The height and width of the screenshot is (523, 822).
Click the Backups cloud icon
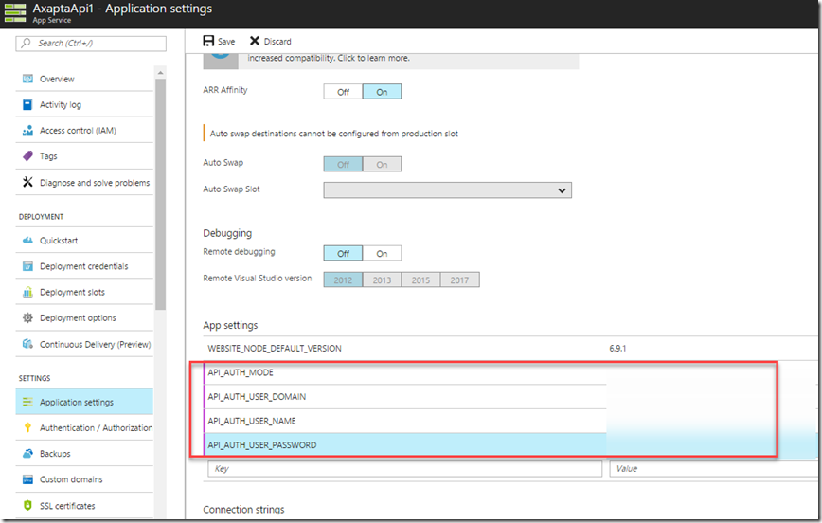(27, 453)
